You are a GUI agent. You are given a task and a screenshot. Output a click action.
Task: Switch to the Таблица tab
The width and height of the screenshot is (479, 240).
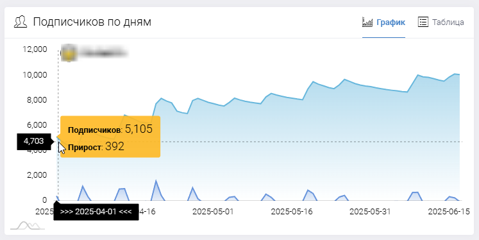pyautogui.click(x=441, y=22)
